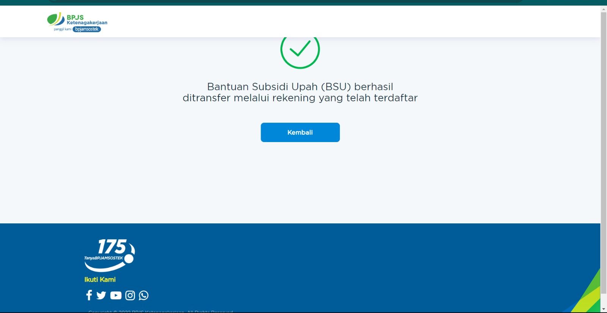The width and height of the screenshot is (607, 313).
Task: Click the copyright text in footer
Action: point(160,311)
